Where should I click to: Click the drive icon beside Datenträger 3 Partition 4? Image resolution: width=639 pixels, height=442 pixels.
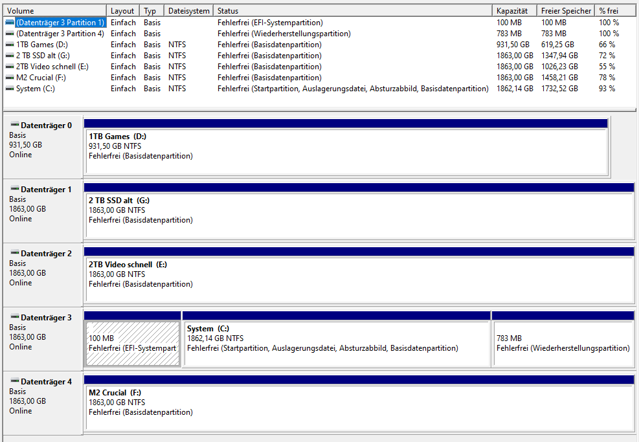coord(10,34)
